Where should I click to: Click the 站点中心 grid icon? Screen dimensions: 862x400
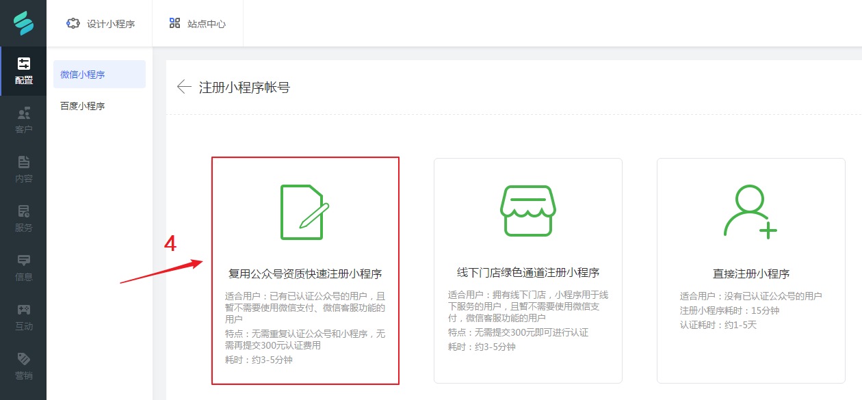pyautogui.click(x=174, y=23)
